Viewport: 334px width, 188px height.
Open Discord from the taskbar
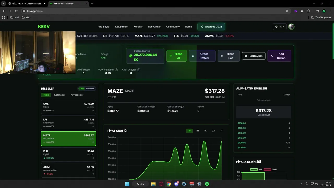(176, 184)
